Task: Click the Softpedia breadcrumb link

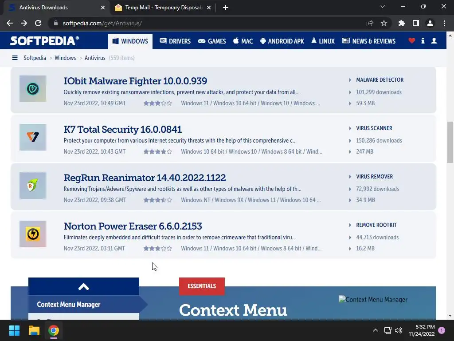Action: click(35, 58)
